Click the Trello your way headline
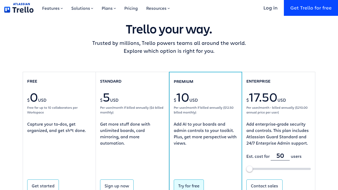Viewport: 338px width, 190px height. click(x=169, y=29)
